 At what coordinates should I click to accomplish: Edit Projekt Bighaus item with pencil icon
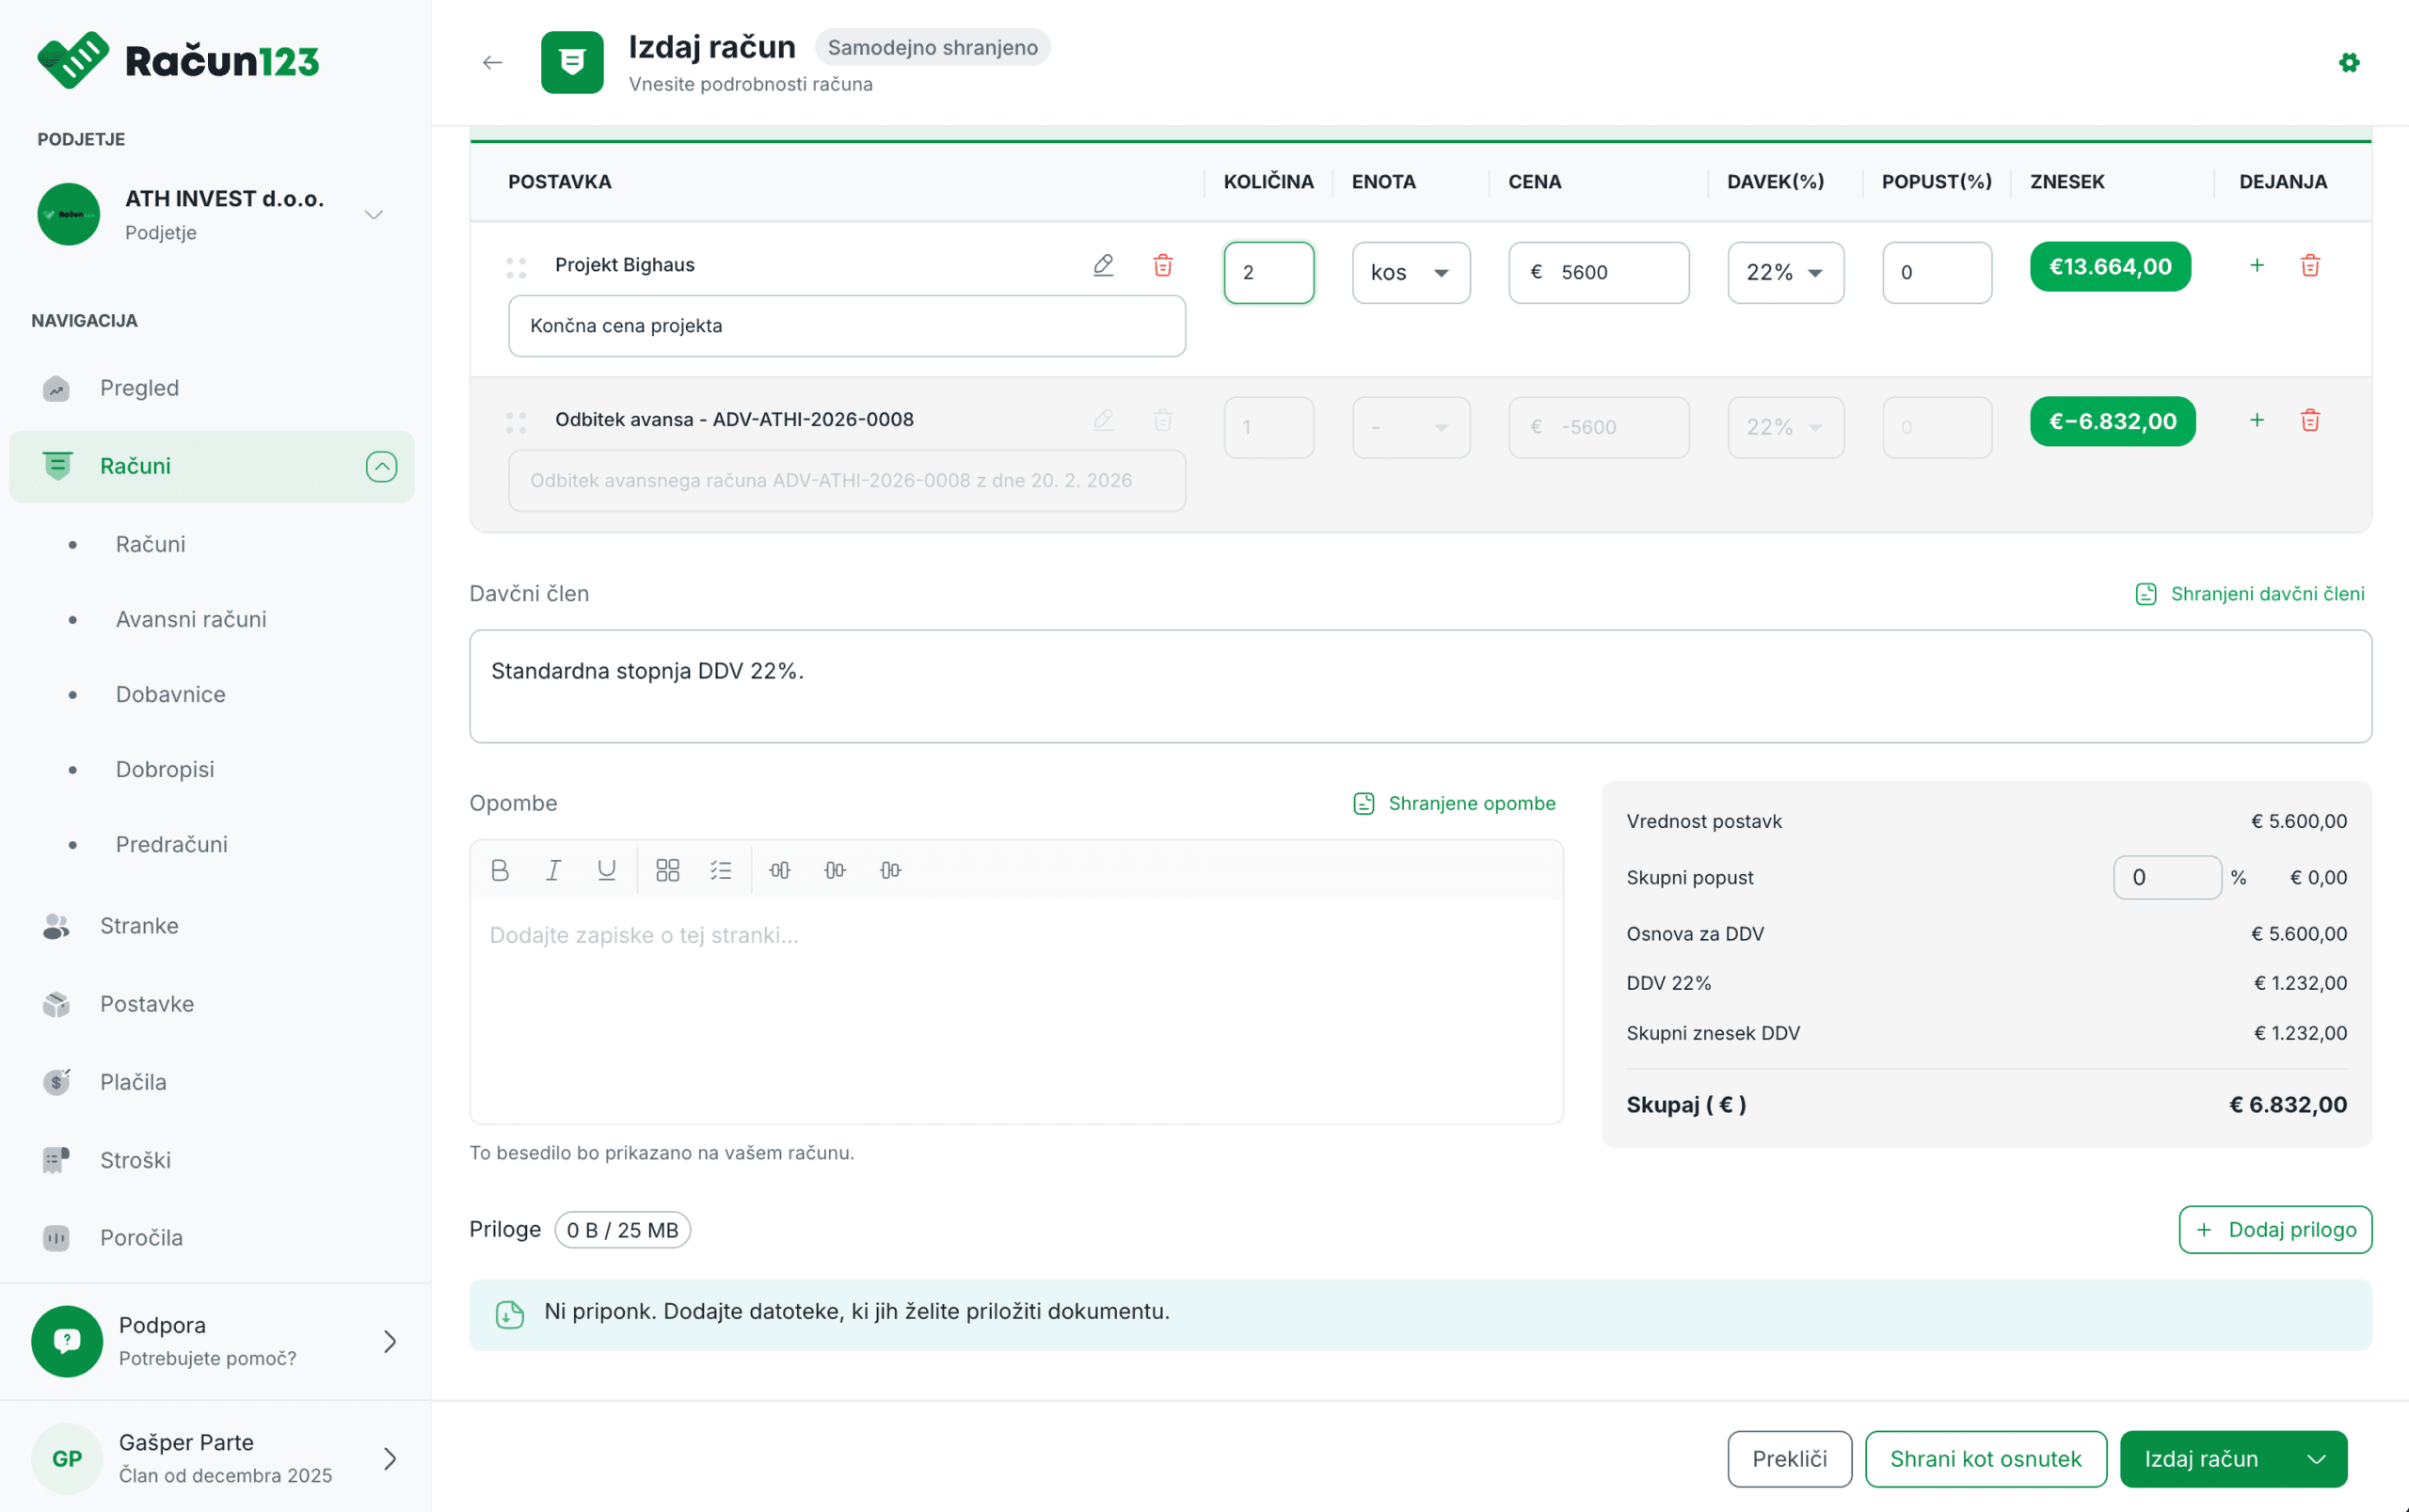[1103, 265]
